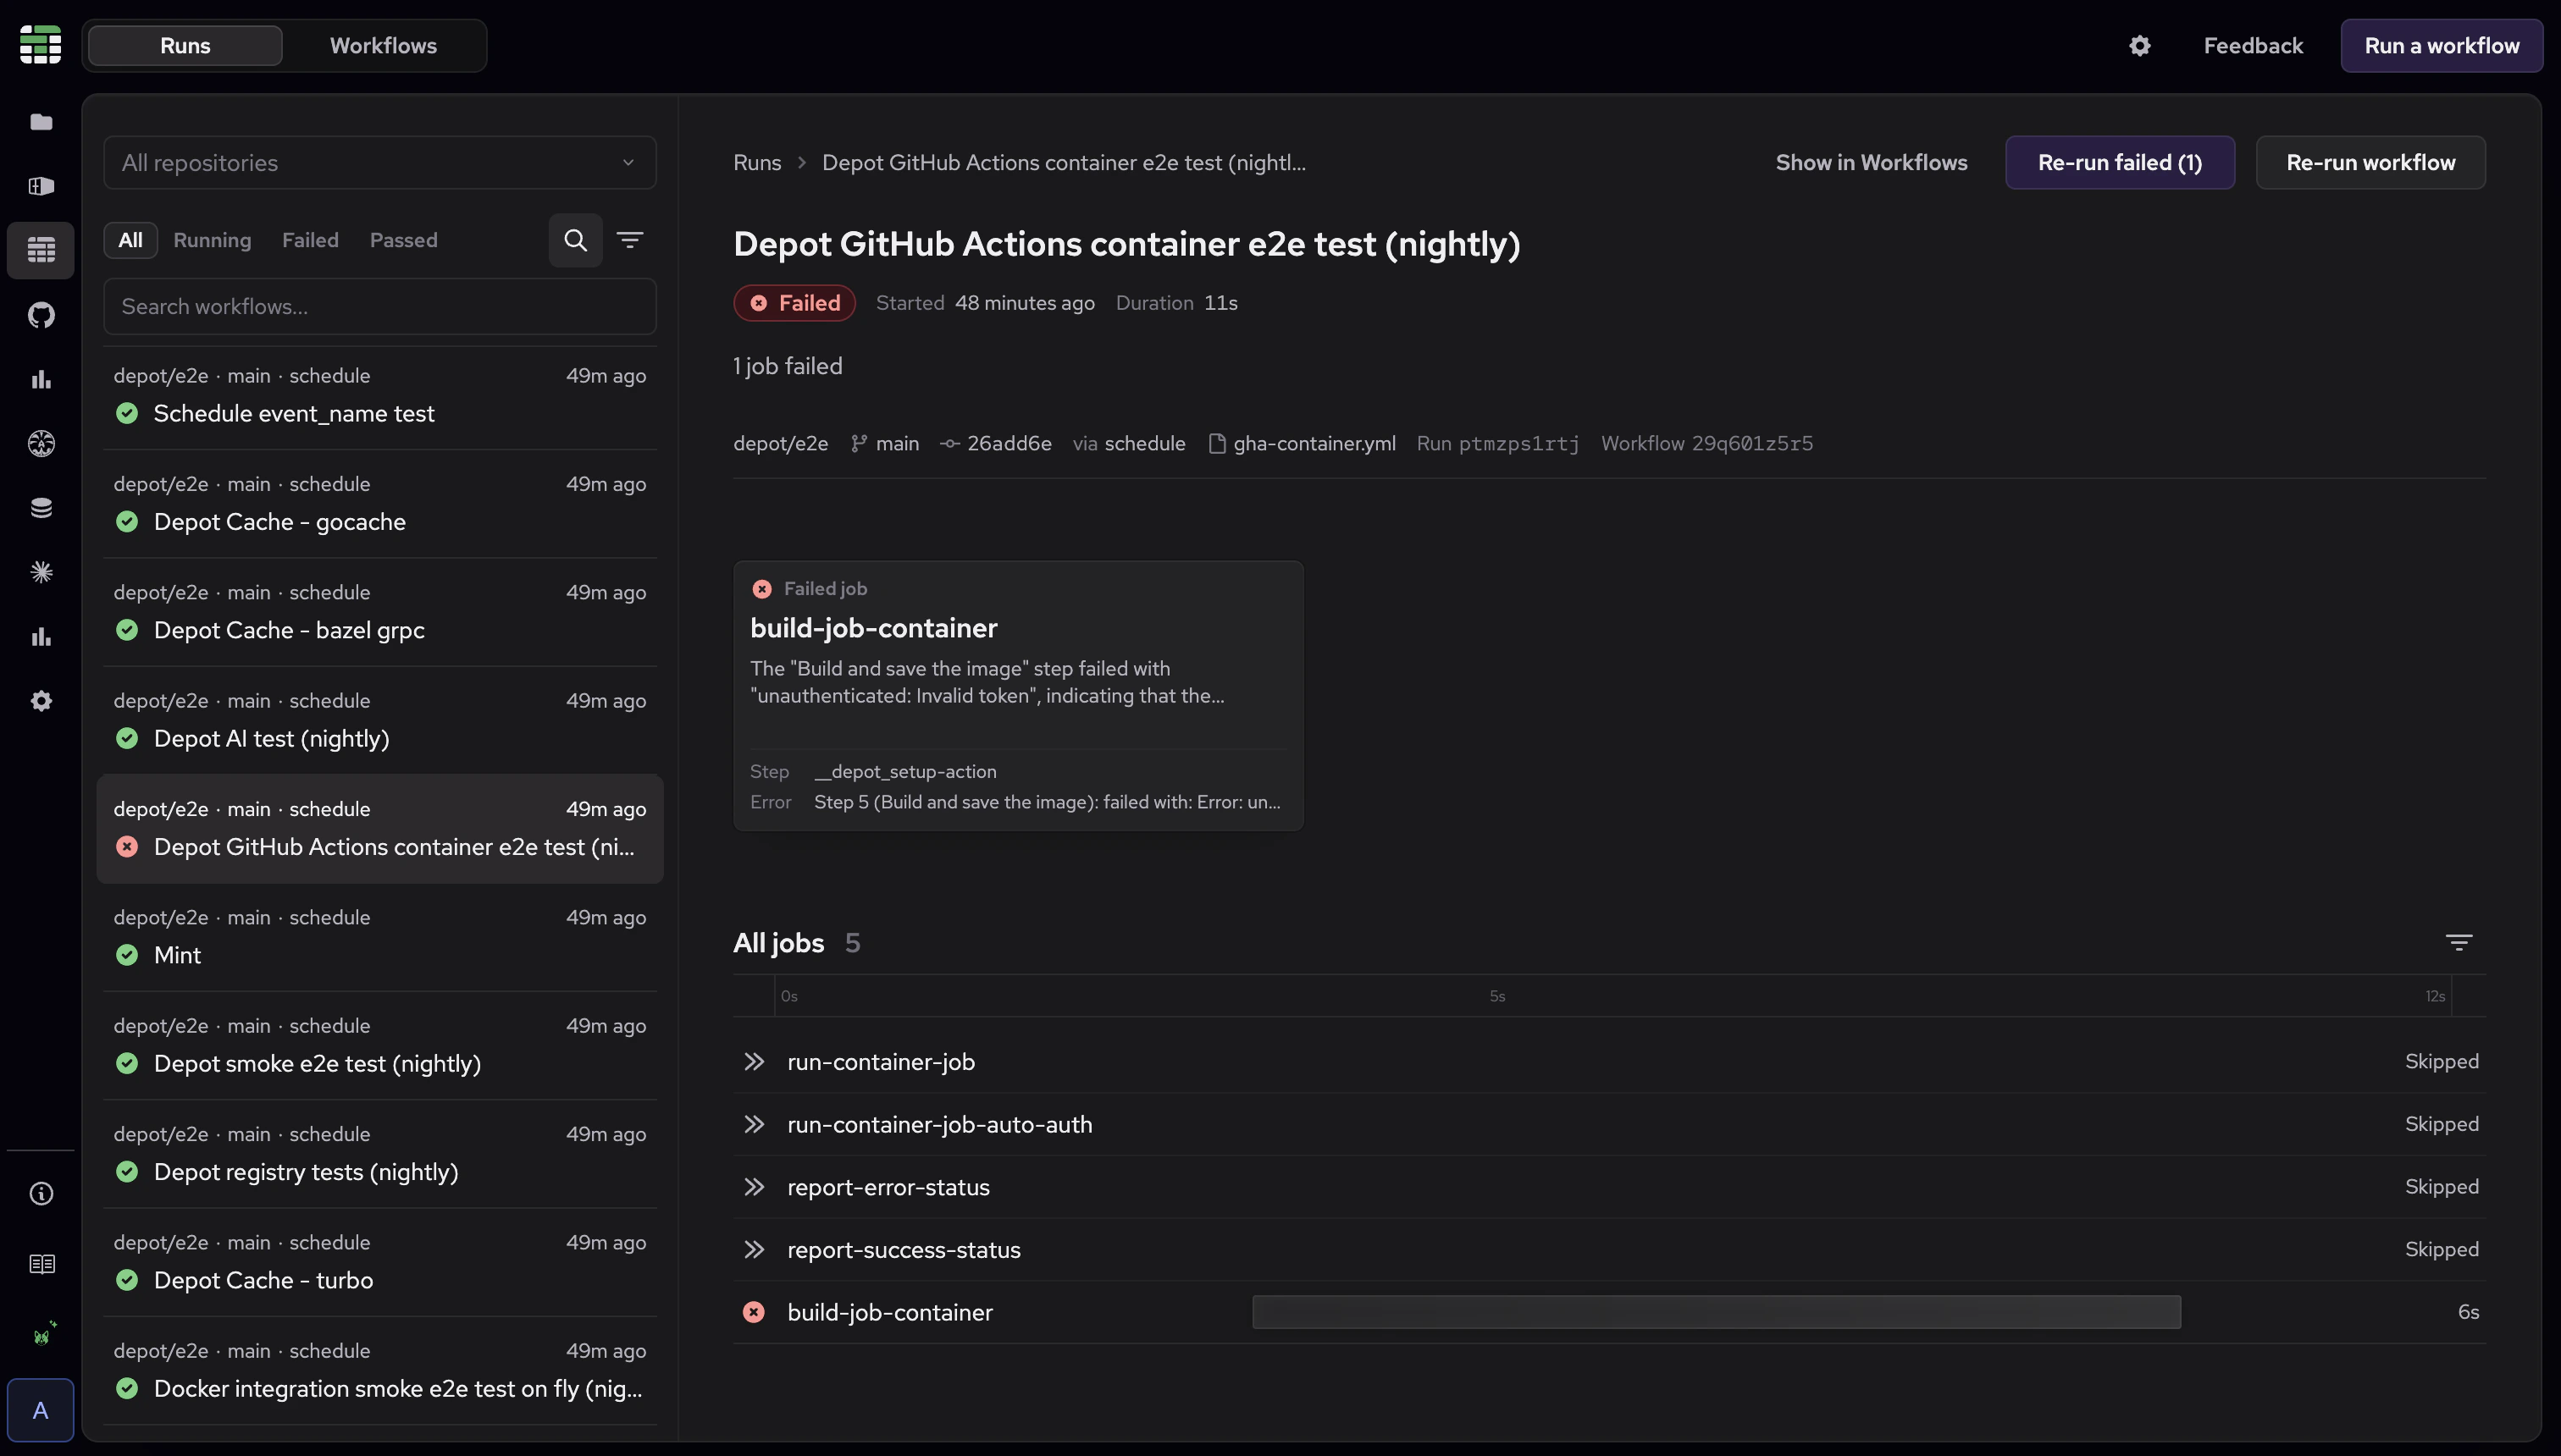The image size is (2561, 1456).
Task: Open the filter icon next to search icon
Action: point(629,240)
